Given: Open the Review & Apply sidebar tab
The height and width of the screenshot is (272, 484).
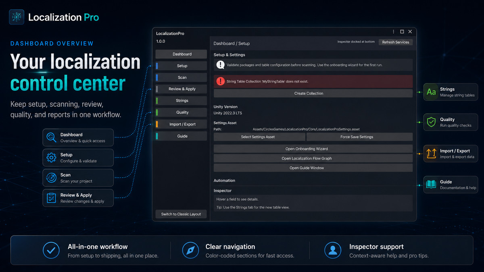Looking at the screenshot, I should [x=181, y=89].
